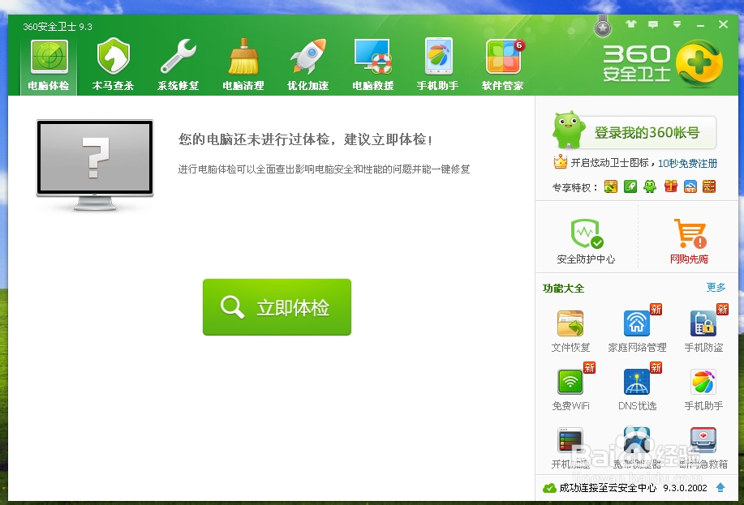
Task: Click first privilege icon after 专享特权
Action: click(x=611, y=186)
